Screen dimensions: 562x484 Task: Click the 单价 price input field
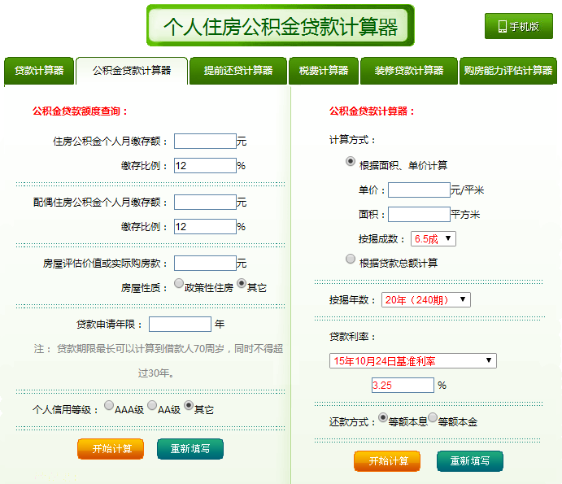click(x=419, y=190)
